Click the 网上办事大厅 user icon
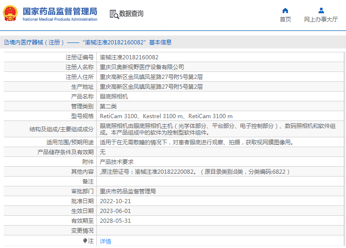This screenshot has height=248, width=346. tap(321, 10)
